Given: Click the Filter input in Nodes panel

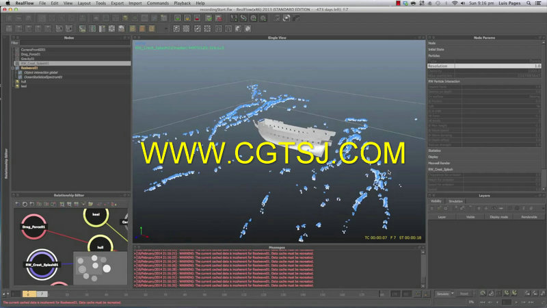Looking at the screenshot, I should click(x=75, y=43).
